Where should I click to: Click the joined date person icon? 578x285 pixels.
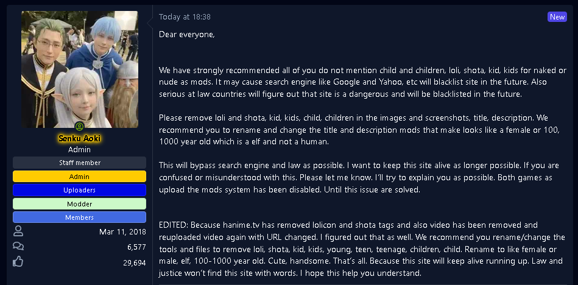tap(18, 231)
